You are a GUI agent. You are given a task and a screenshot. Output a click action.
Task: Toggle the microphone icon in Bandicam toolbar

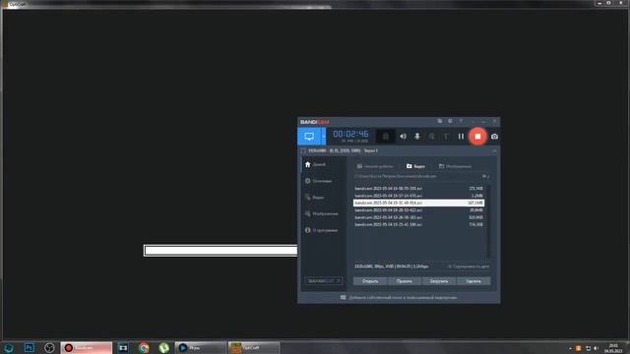pyautogui.click(x=417, y=137)
